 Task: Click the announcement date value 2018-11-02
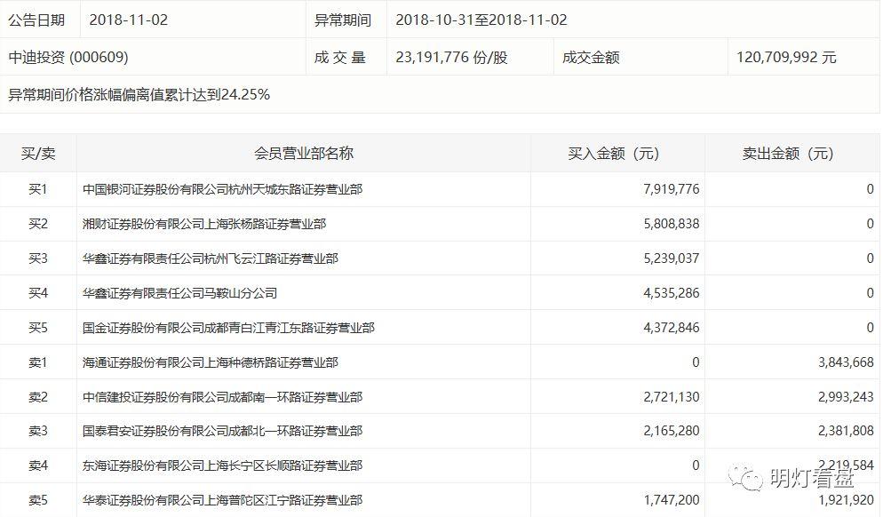129,20
